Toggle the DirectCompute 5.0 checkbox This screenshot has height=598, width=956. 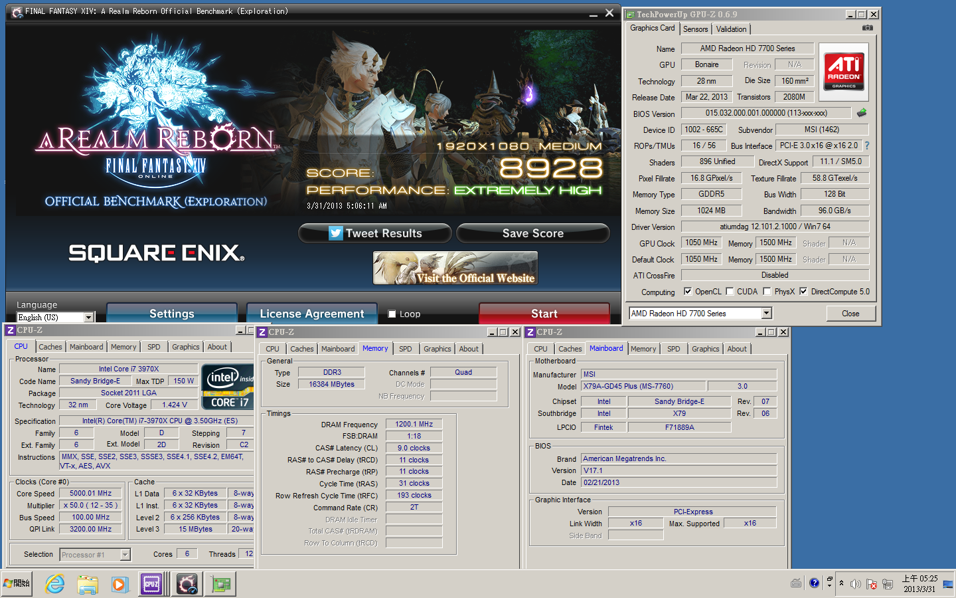[x=803, y=291]
